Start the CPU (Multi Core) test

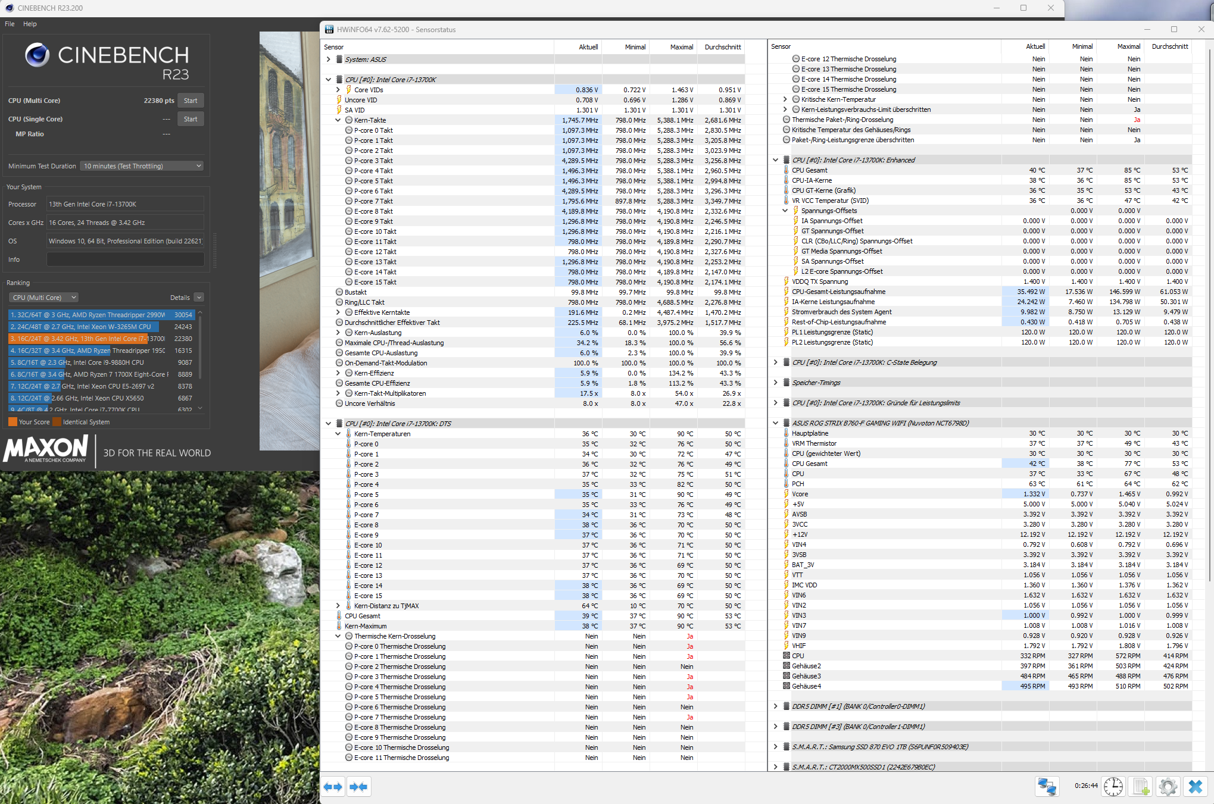pyautogui.click(x=191, y=101)
